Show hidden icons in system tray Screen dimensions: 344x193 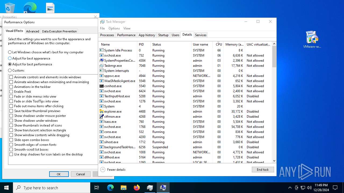pyautogui.click(x=290, y=188)
